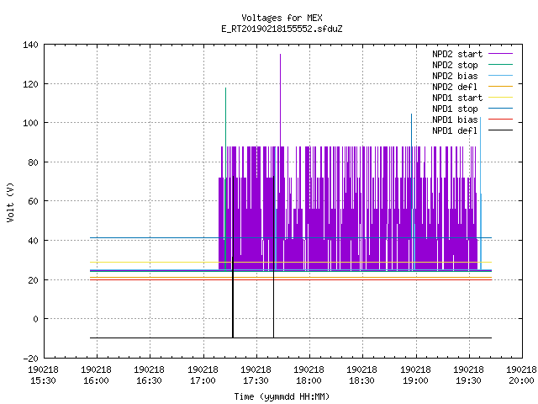The image size is (538, 404).
Task: Click the 'Volt (V)' y-axis label
Action: click(10, 202)
